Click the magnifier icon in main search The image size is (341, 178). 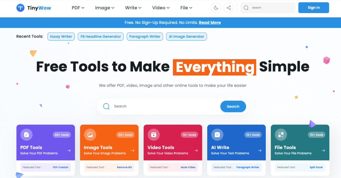click(x=106, y=106)
